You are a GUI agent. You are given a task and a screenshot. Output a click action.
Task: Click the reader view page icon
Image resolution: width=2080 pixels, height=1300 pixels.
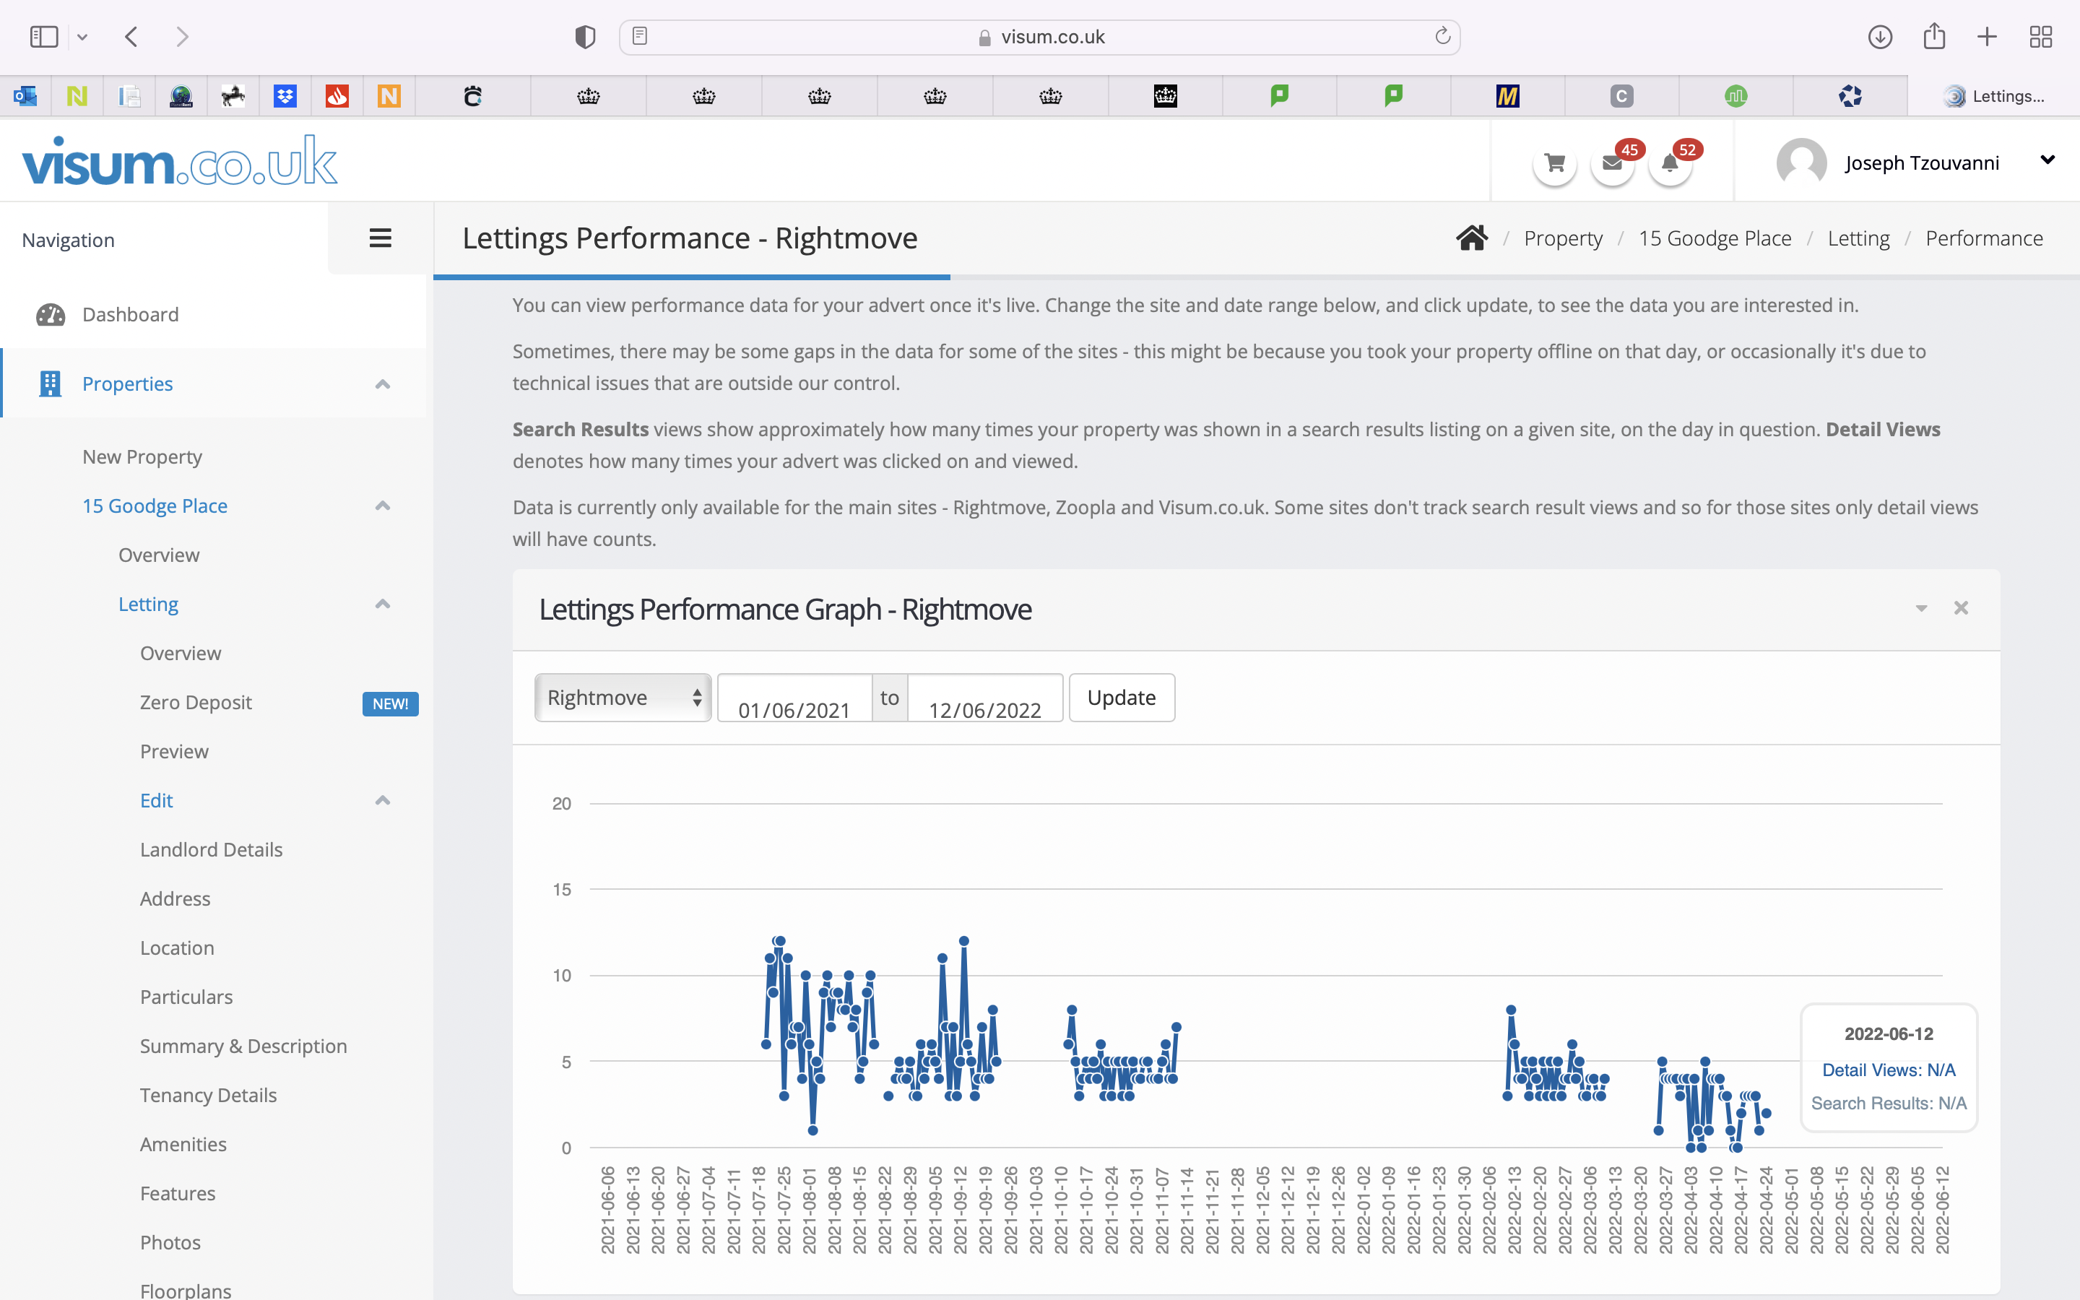click(639, 36)
